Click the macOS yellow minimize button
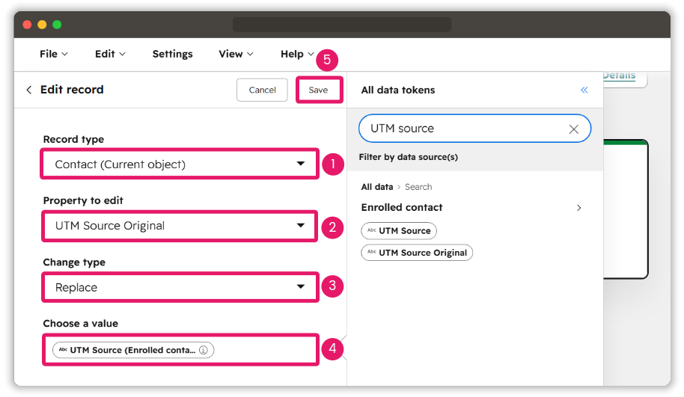 click(x=42, y=25)
